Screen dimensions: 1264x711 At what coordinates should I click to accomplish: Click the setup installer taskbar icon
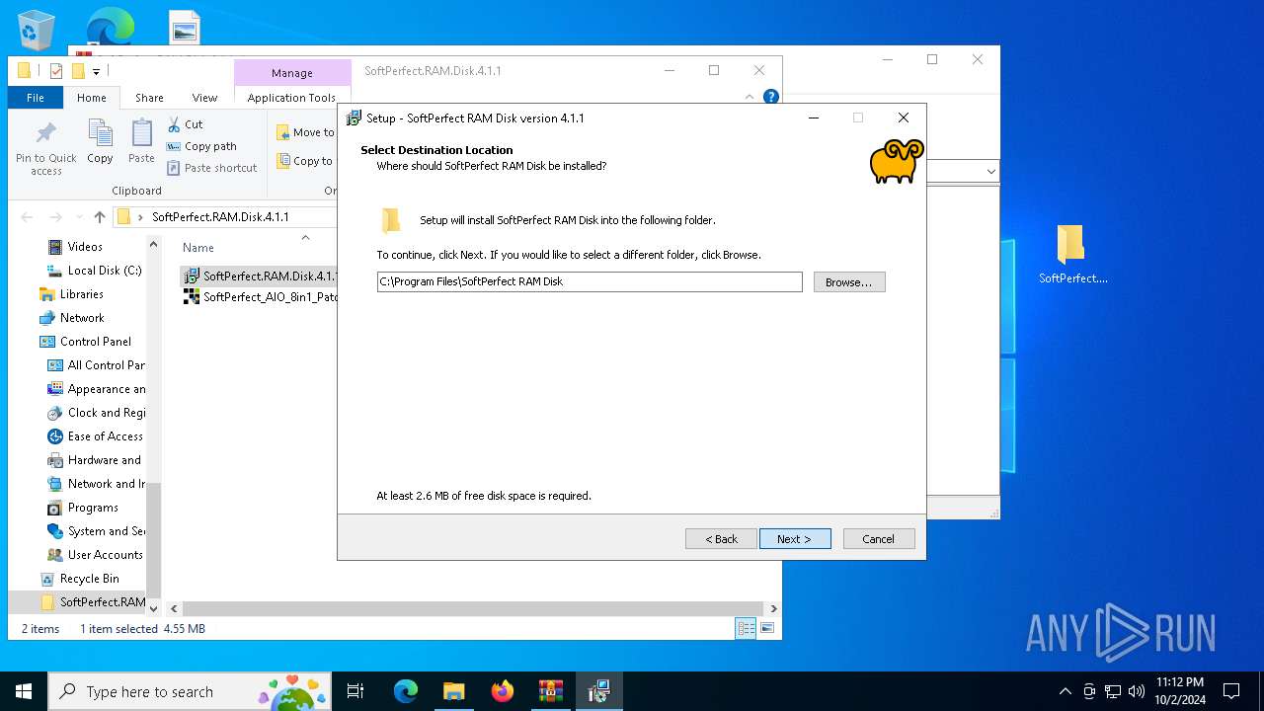click(598, 691)
